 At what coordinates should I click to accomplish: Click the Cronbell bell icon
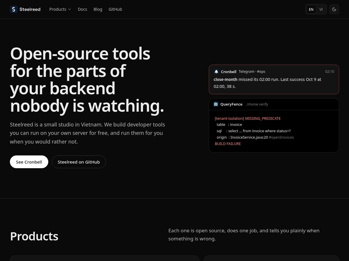click(x=216, y=72)
